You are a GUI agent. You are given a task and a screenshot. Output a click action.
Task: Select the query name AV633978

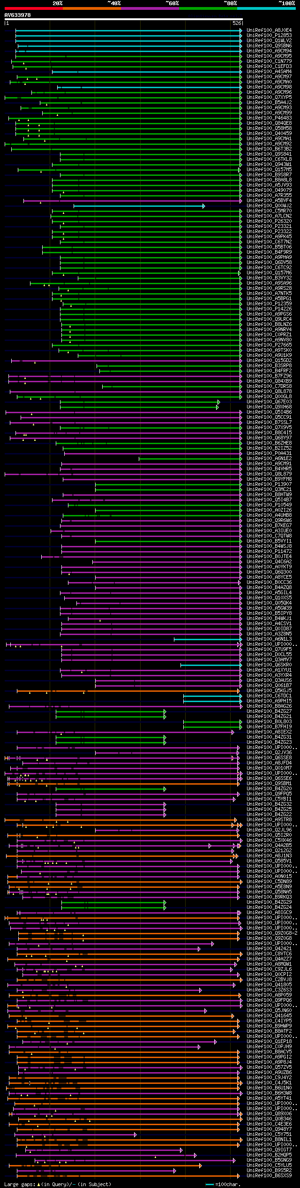coord(18,15)
